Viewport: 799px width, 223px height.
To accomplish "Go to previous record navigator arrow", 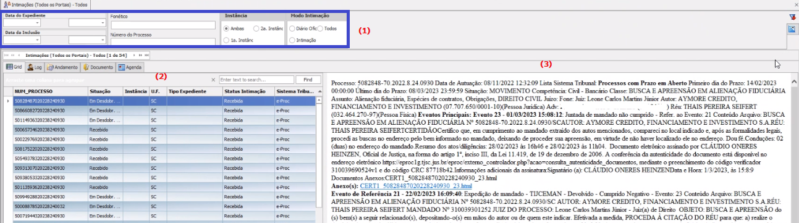I will (19, 54).
